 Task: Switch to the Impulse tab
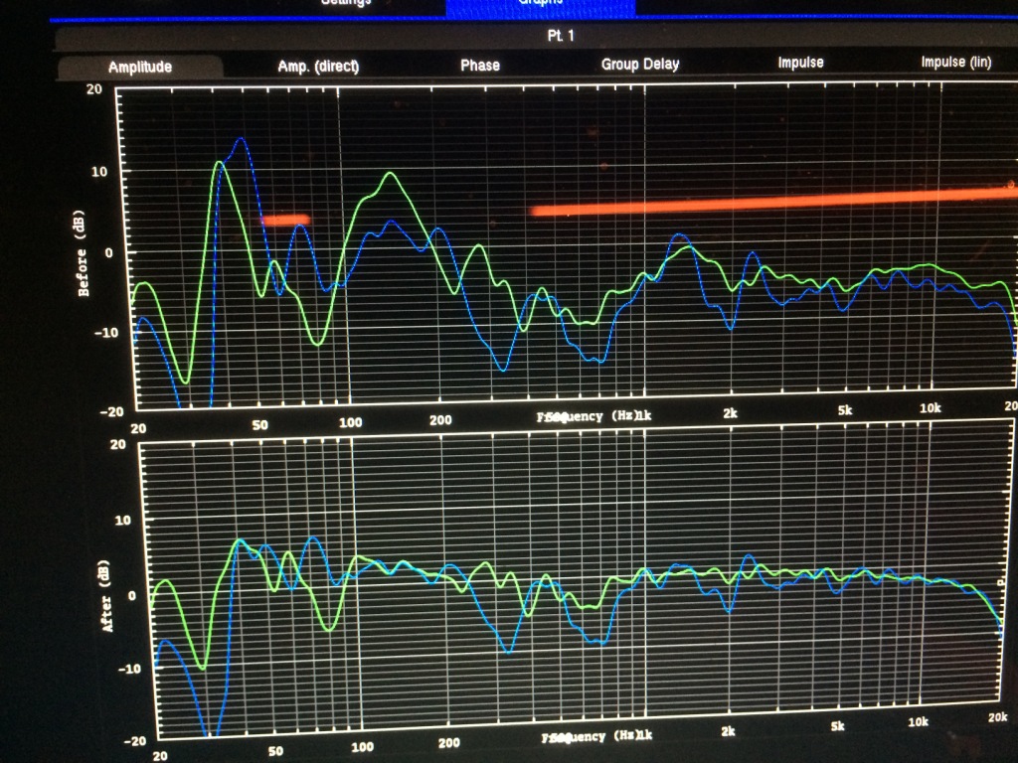(800, 63)
